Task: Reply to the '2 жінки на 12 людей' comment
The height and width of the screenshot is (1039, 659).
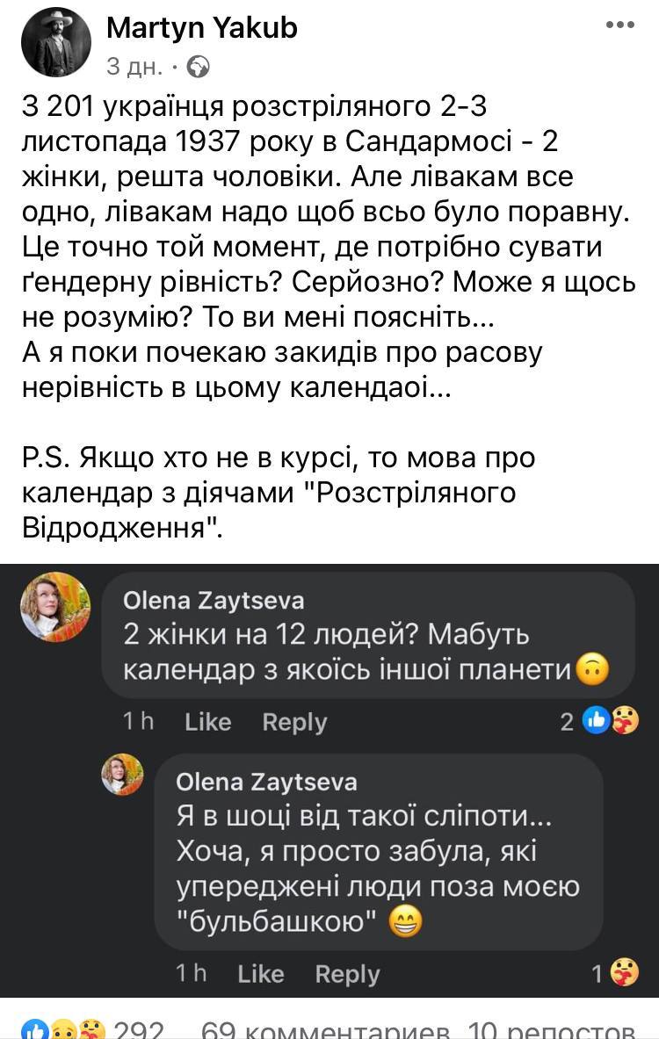Action: coord(294,722)
